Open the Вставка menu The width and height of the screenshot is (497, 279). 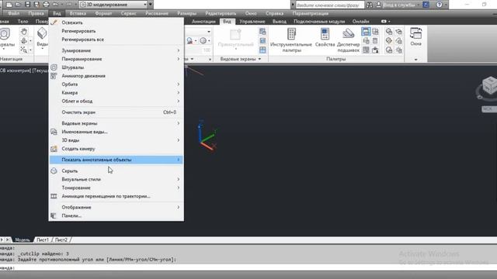coord(78,13)
